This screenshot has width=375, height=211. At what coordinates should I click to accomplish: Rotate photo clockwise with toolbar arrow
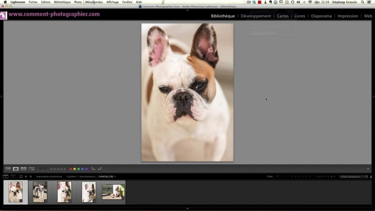click(x=100, y=169)
